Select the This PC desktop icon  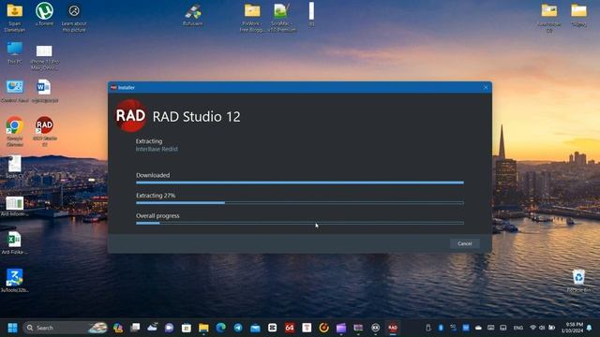[15, 53]
